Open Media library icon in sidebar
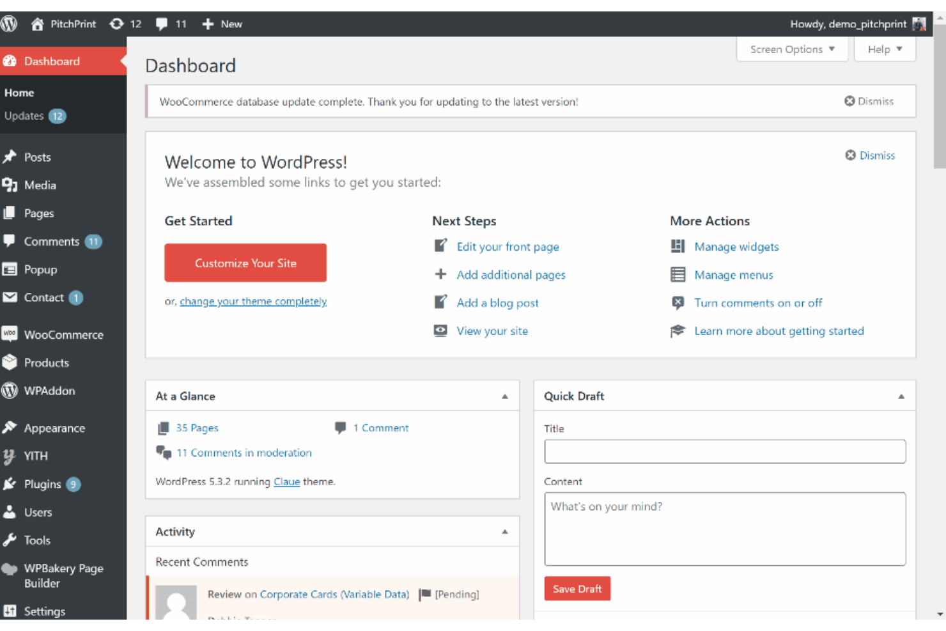 pos(9,185)
